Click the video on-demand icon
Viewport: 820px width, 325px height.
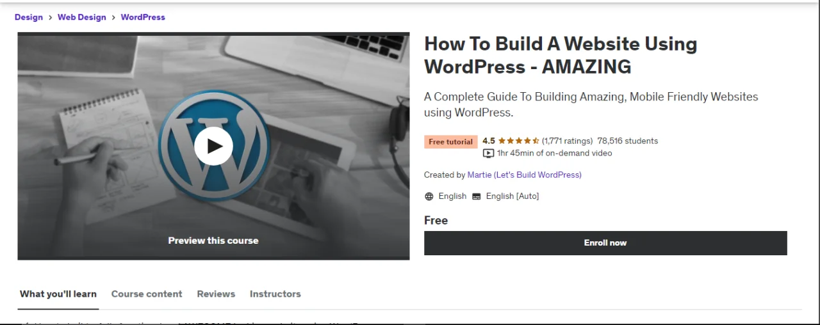click(488, 154)
